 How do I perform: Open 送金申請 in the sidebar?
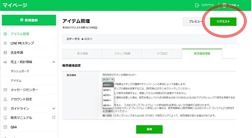coord(17,52)
